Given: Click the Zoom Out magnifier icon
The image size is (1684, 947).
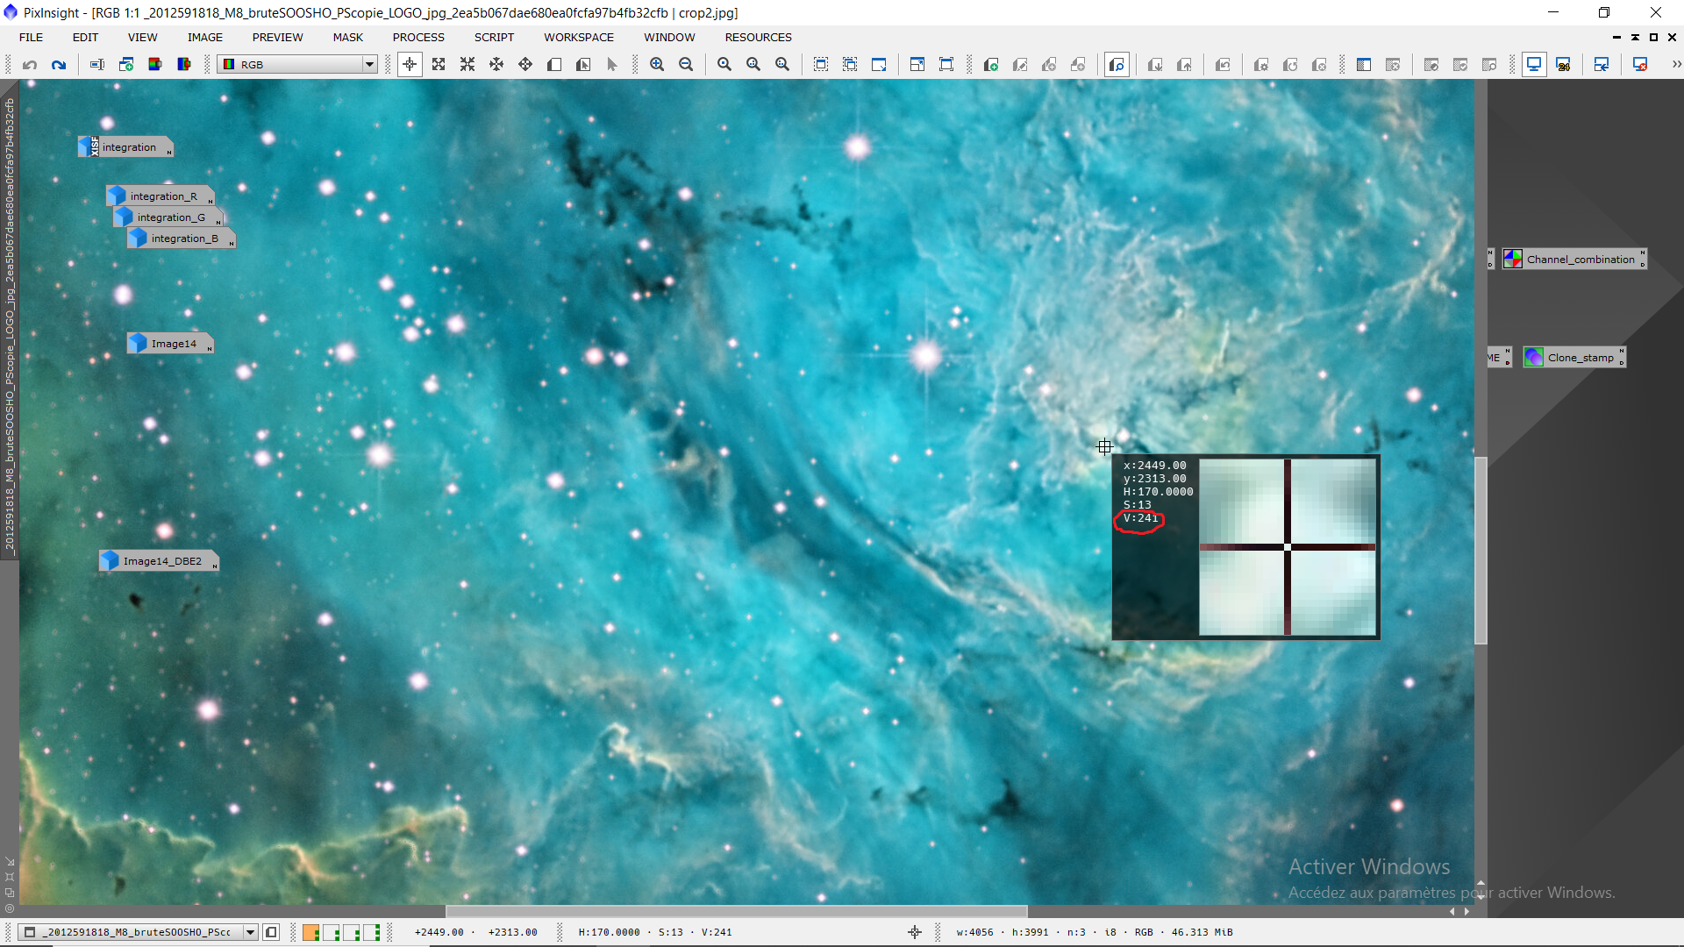Looking at the screenshot, I should tap(686, 64).
